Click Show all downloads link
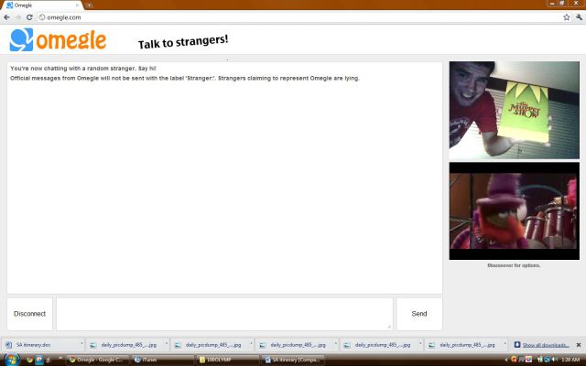 click(547, 345)
